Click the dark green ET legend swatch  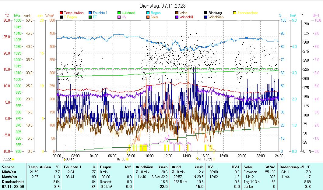coord(90,17)
